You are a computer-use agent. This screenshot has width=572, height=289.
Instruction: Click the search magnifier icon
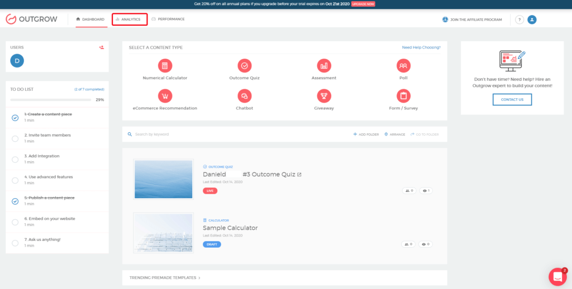tap(130, 134)
